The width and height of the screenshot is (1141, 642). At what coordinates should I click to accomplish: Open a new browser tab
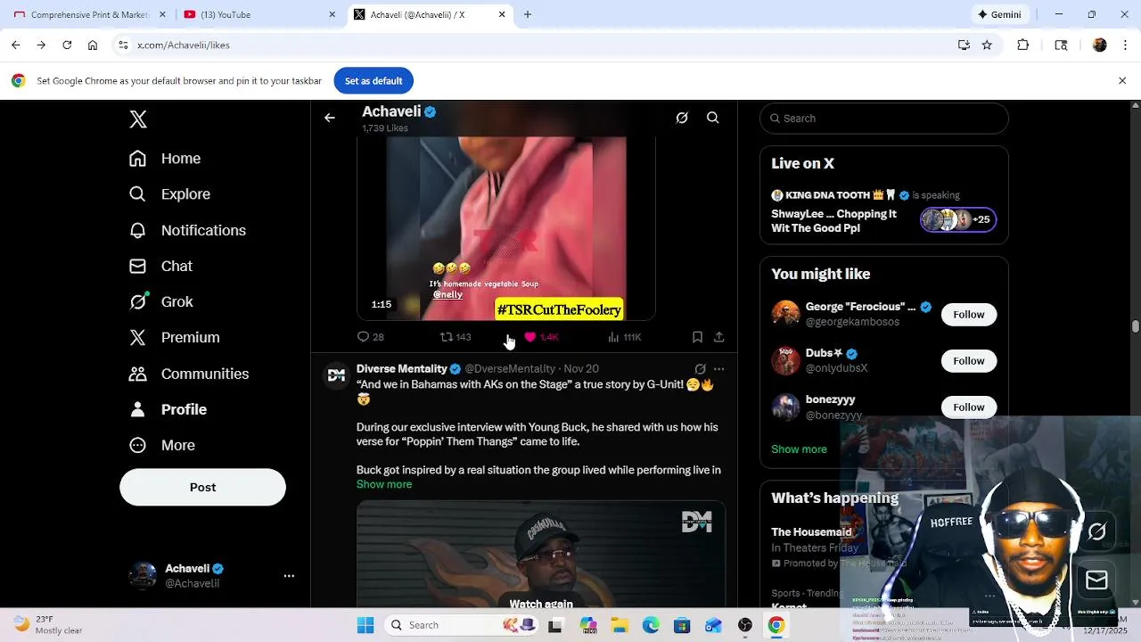(528, 14)
